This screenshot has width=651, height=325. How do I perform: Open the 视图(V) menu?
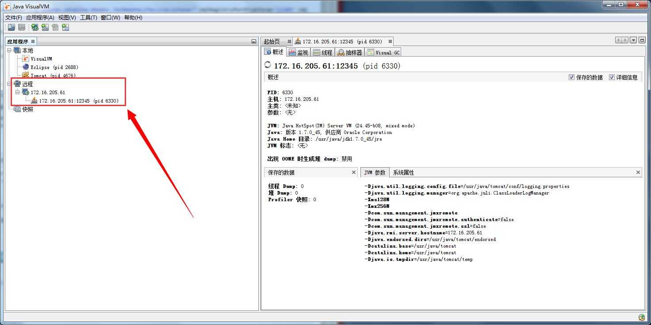(67, 18)
